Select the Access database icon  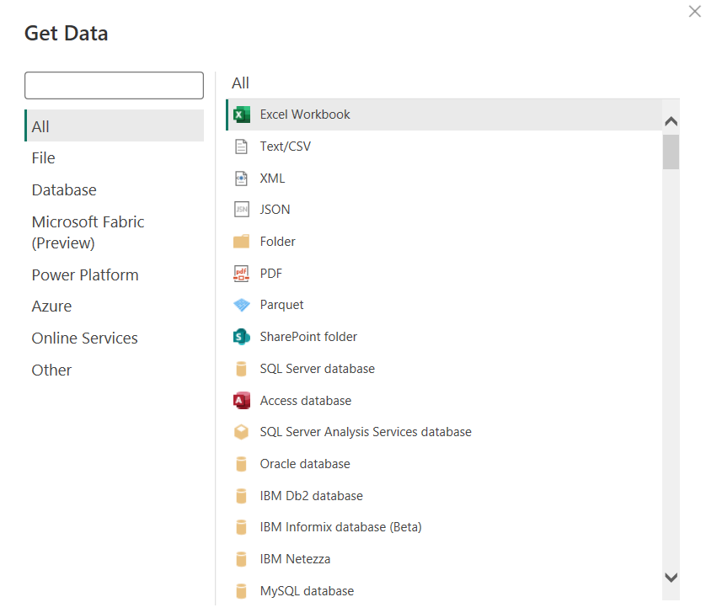pos(242,401)
